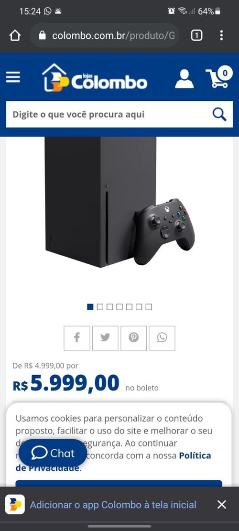Share product via WhatsApp

coord(162,338)
